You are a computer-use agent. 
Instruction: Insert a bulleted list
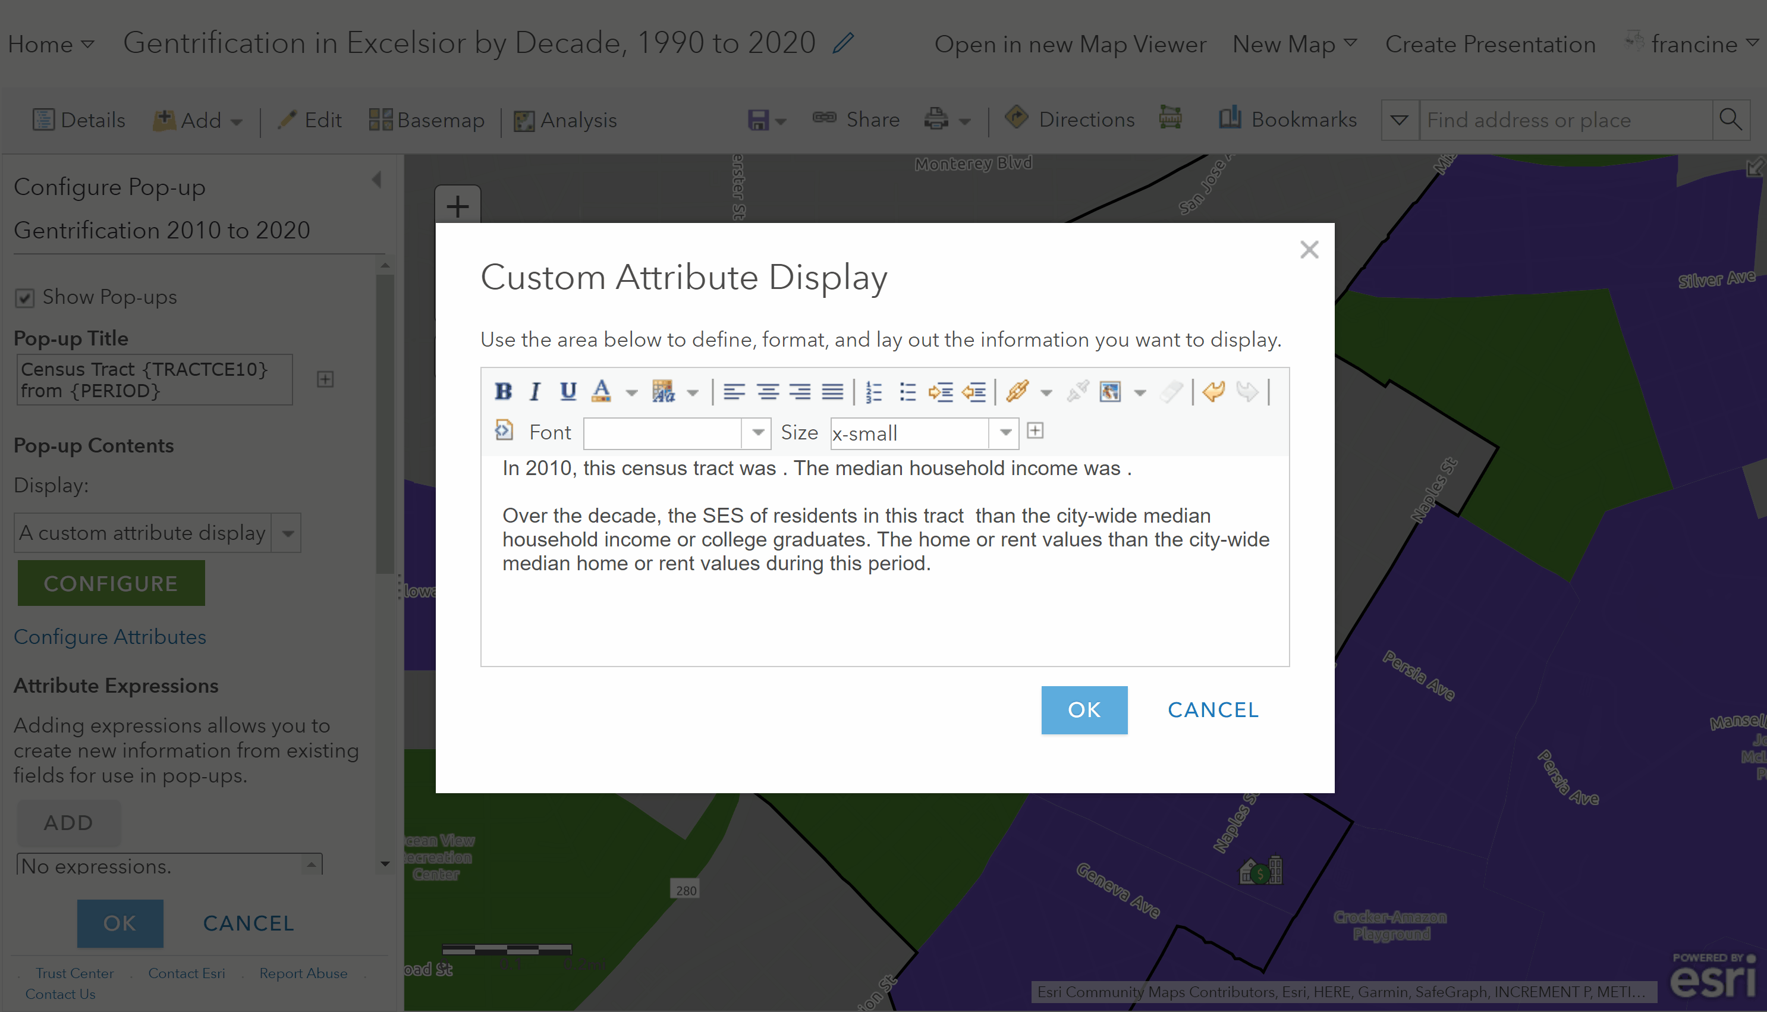tap(907, 391)
